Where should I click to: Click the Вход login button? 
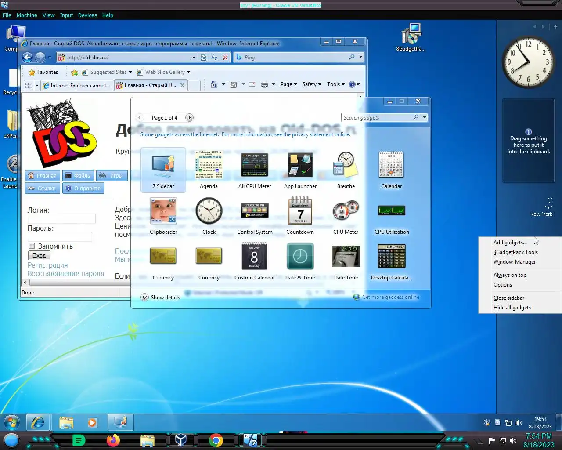click(39, 255)
